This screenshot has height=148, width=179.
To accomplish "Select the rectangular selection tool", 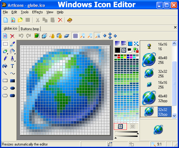I will tap(5, 44).
